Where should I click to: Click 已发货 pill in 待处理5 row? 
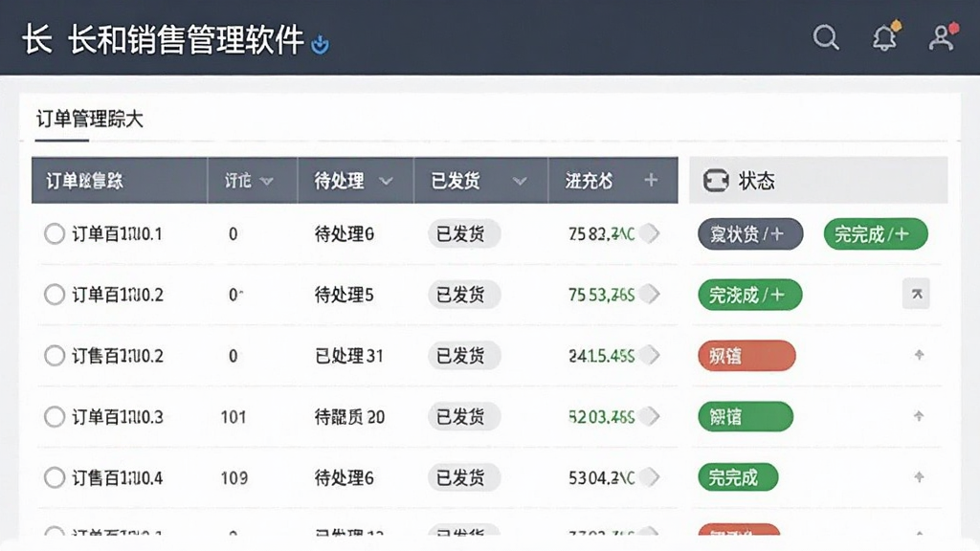tap(464, 295)
